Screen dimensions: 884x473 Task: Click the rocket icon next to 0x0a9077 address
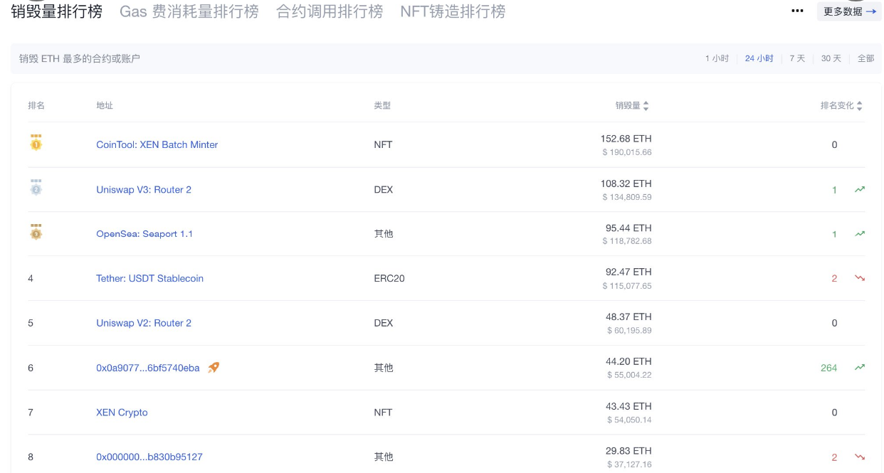213,368
